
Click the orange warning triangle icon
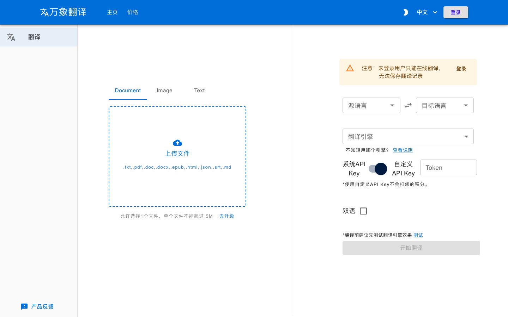(350, 68)
